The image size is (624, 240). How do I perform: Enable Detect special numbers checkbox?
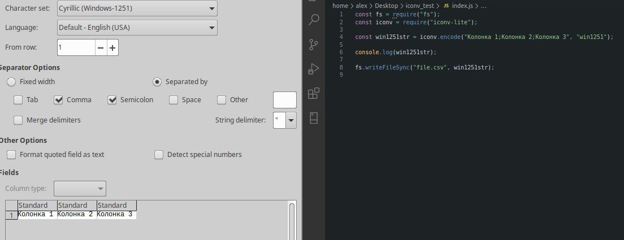pyautogui.click(x=159, y=155)
